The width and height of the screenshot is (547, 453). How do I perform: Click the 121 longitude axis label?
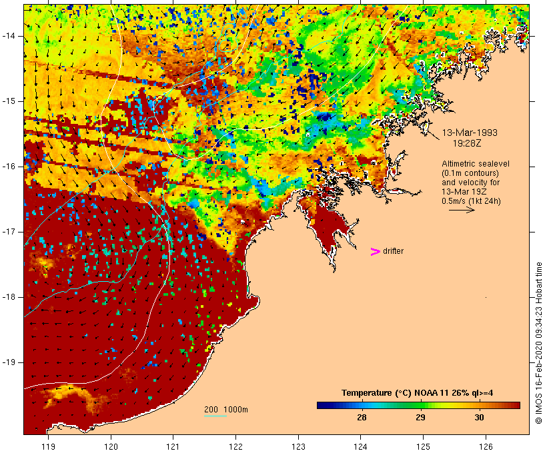[x=173, y=446]
